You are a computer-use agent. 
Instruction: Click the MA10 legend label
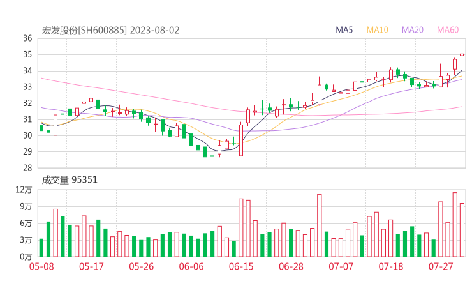coord(377,30)
